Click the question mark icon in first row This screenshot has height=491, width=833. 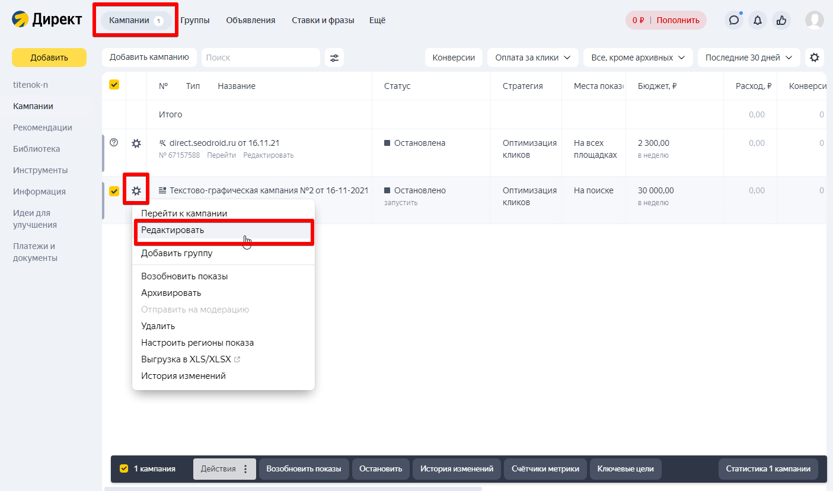coord(114,142)
